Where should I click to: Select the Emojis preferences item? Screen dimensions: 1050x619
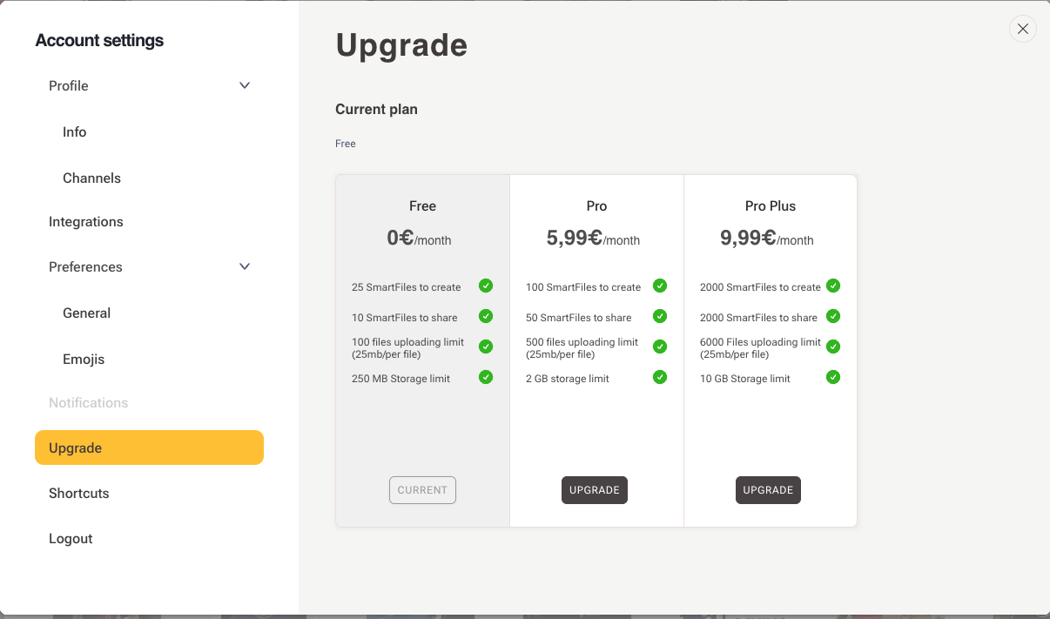click(84, 360)
